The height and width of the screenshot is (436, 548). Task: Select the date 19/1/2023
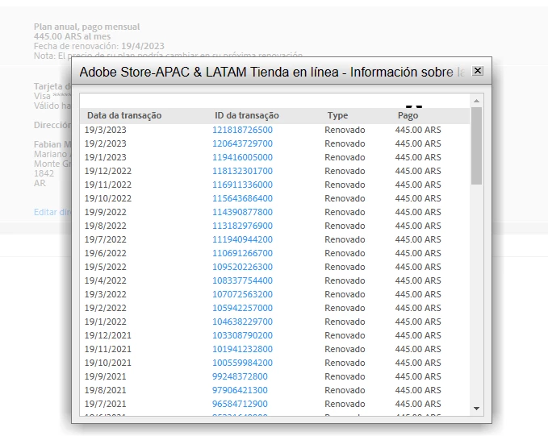pos(105,157)
